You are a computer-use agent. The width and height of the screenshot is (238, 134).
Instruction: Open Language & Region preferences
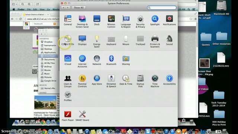pos(126,22)
